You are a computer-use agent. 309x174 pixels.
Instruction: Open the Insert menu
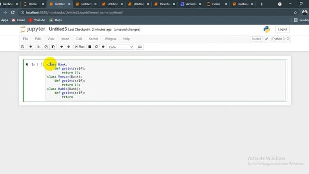[x=65, y=39]
